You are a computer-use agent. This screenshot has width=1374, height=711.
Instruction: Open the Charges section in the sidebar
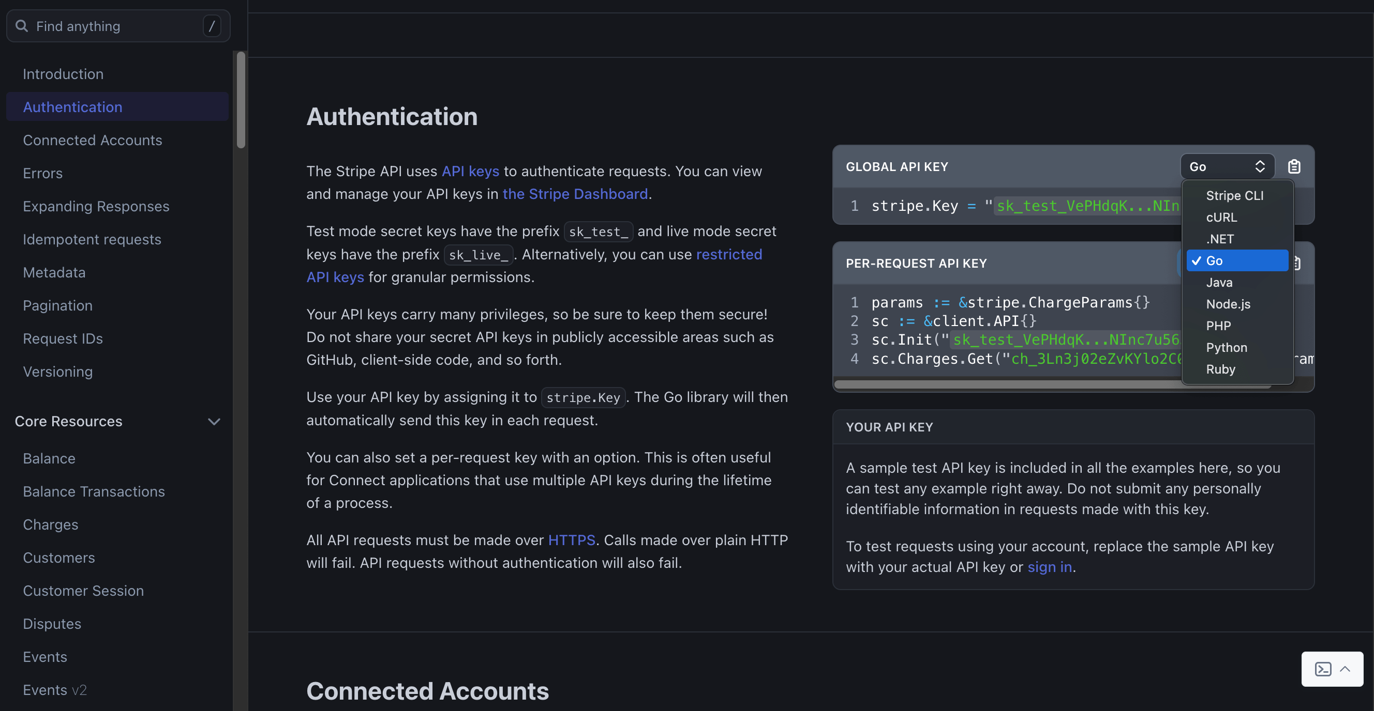coord(50,524)
